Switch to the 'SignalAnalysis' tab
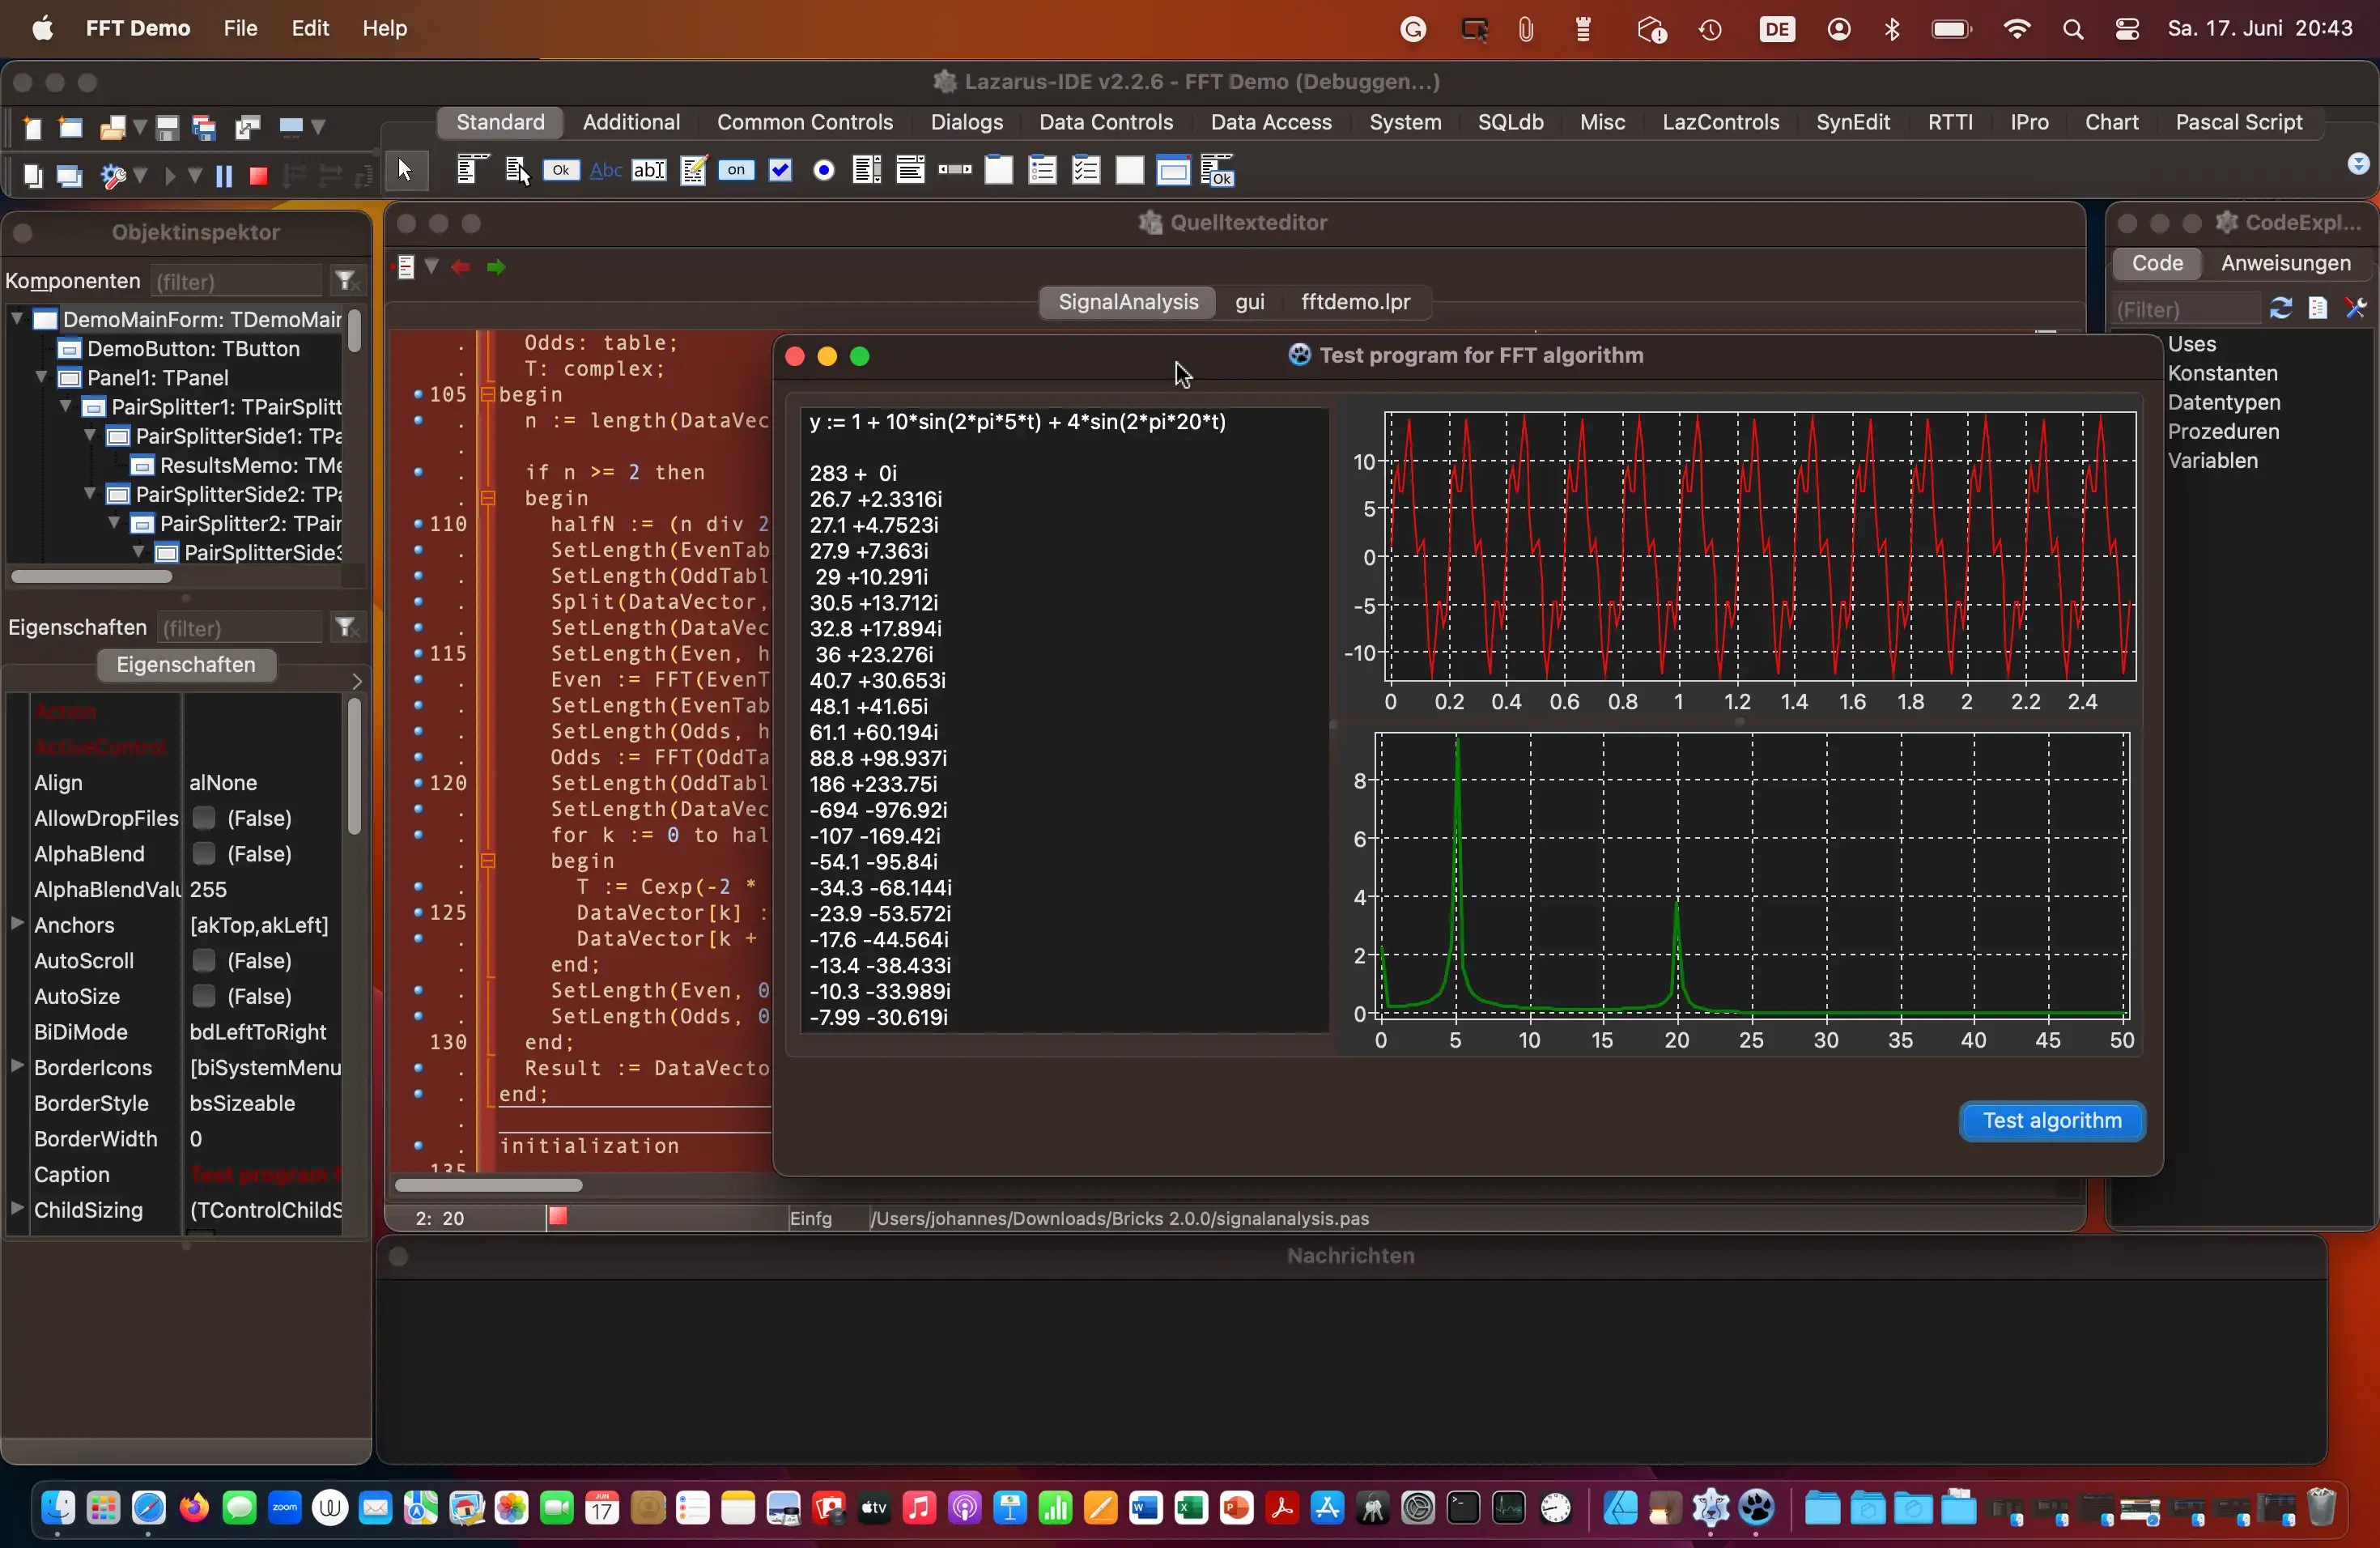The image size is (2380, 1548). 1128,300
